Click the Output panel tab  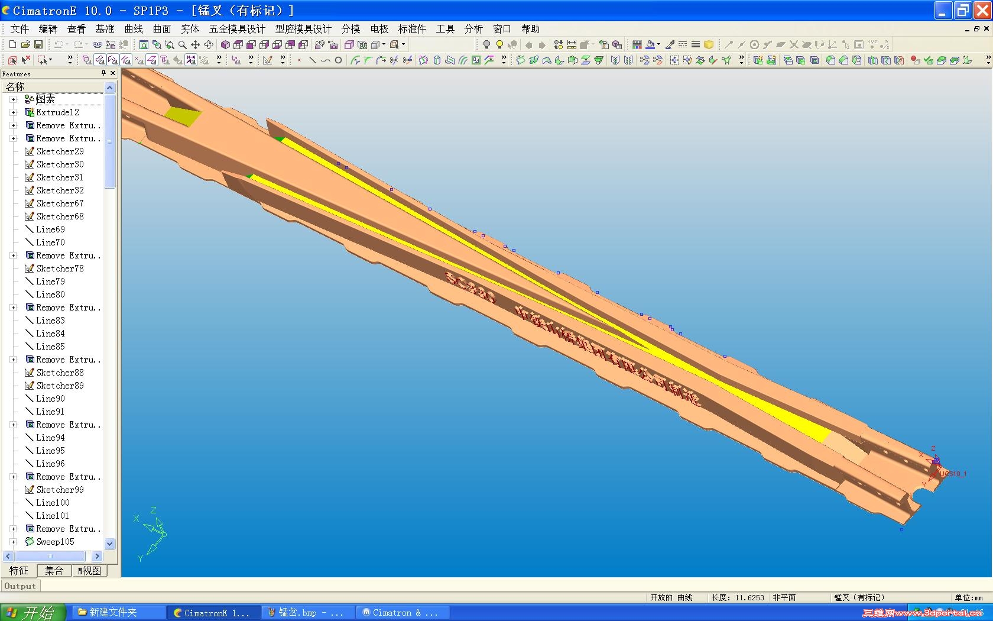coord(20,586)
